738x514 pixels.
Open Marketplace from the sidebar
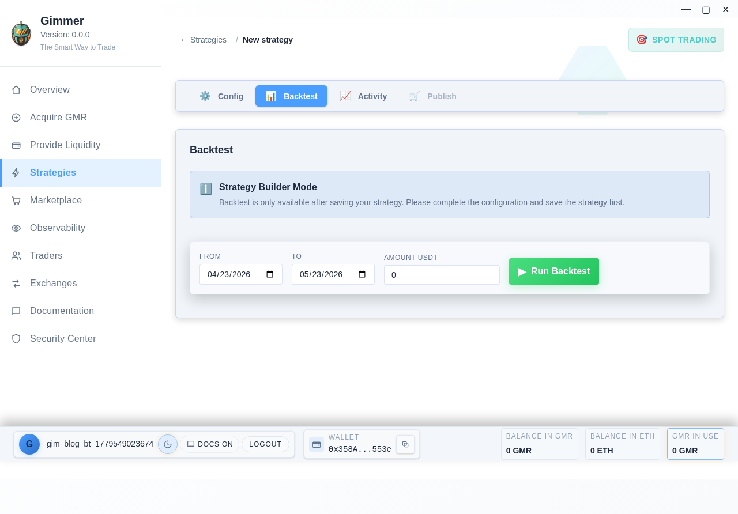pyautogui.click(x=81, y=201)
